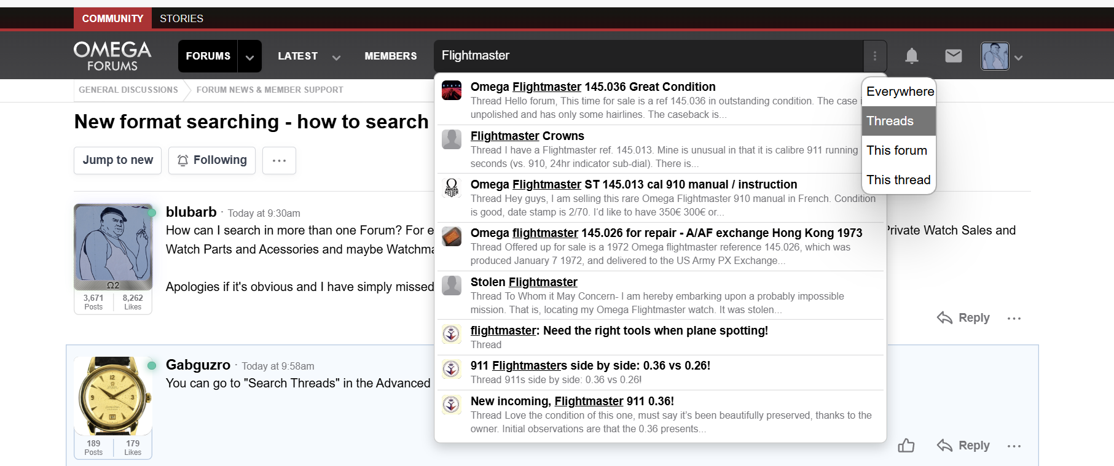
Task: Select the Everywhere search scope
Action: click(899, 91)
